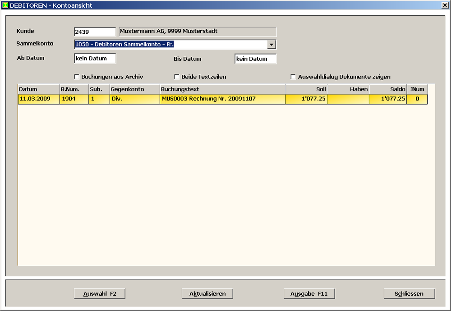451x311 pixels.
Task: Click the Gegenkonto column header
Action: click(x=134, y=89)
